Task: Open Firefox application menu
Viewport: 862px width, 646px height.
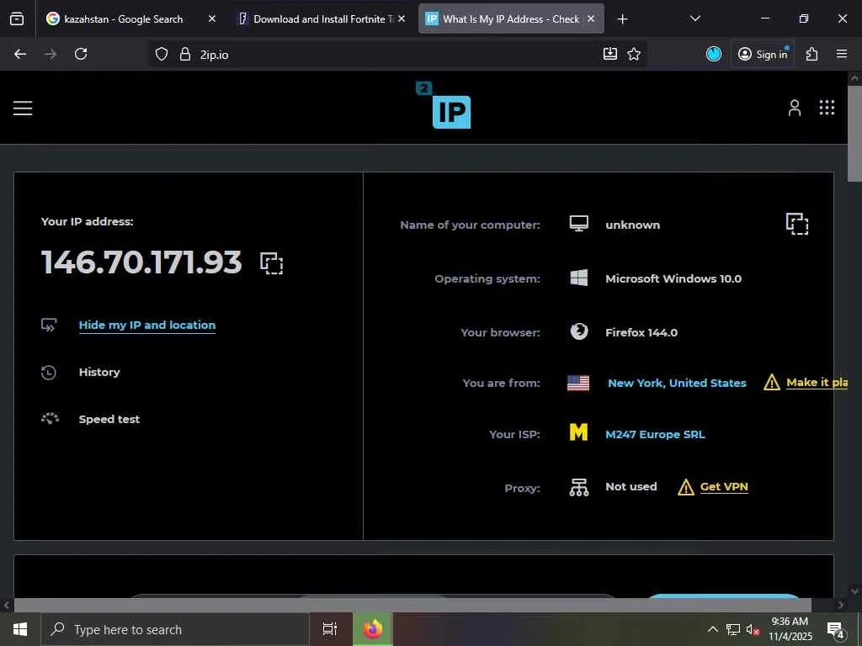Action: [x=842, y=54]
